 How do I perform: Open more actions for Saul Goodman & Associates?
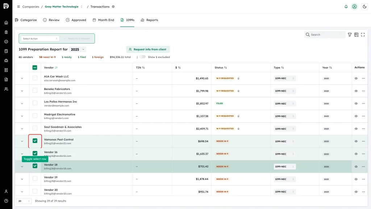[363, 129]
